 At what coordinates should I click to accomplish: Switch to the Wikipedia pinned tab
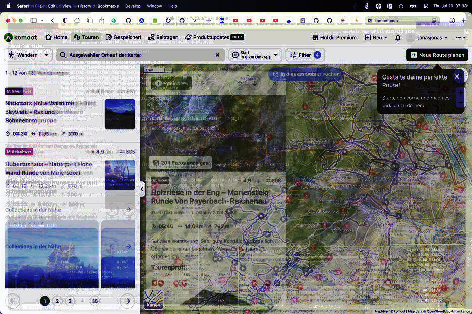[195, 21]
